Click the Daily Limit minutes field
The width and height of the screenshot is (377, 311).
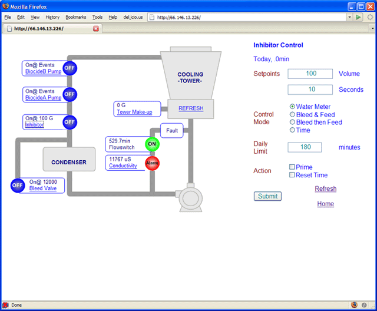click(x=304, y=147)
